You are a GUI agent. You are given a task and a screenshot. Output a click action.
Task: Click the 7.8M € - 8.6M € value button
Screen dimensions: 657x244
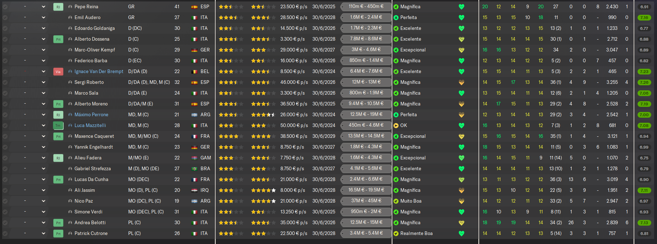tap(366, 39)
